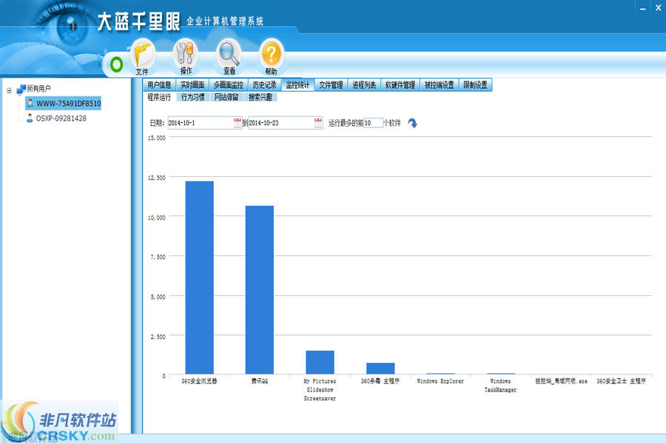The image size is (666, 444).
Task: Switch to the 文件管理 tab
Action: point(331,85)
